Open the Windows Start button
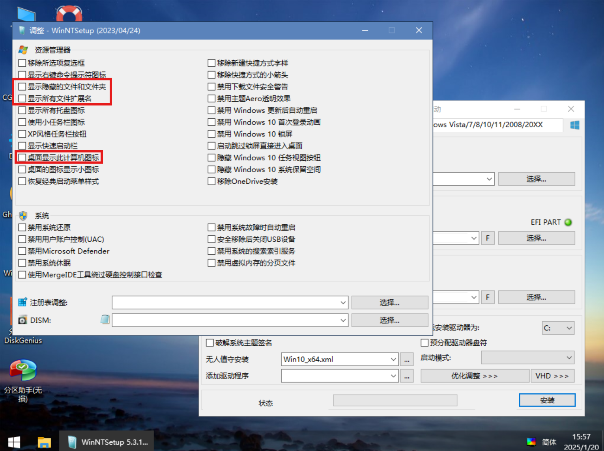This screenshot has width=604, height=451. coord(14,442)
